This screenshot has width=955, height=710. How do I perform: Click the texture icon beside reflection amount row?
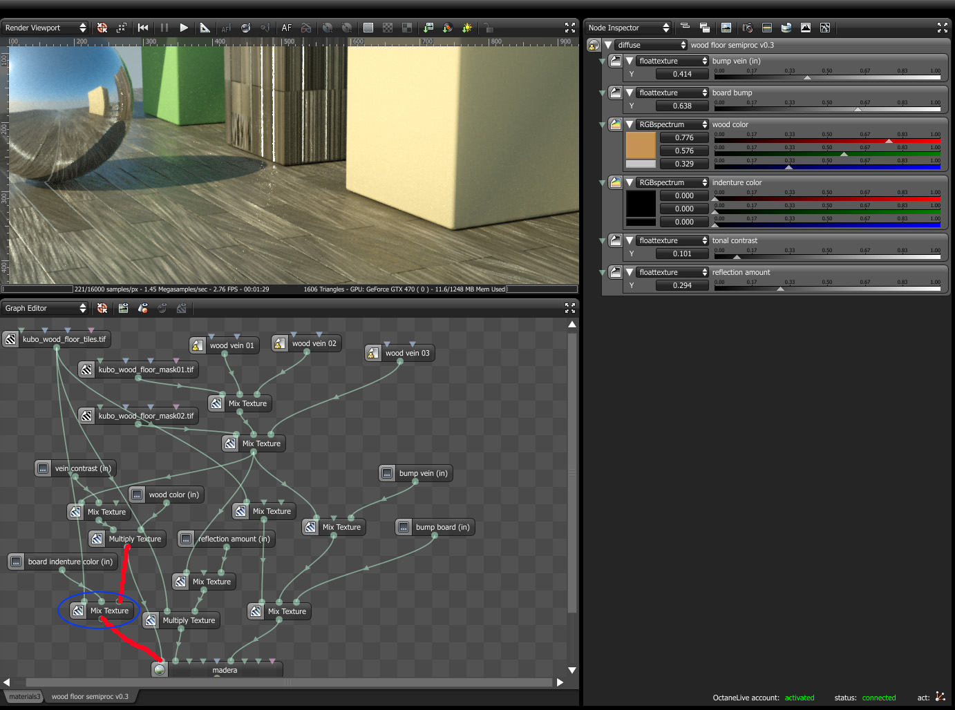pyautogui.click(x=615, y=272)
